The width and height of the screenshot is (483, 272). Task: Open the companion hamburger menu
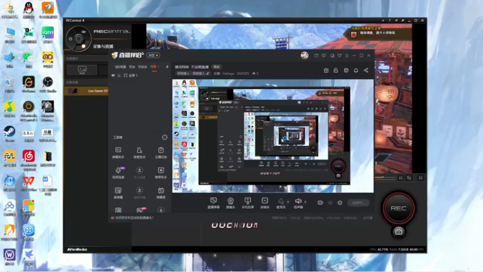coord(347,56)
